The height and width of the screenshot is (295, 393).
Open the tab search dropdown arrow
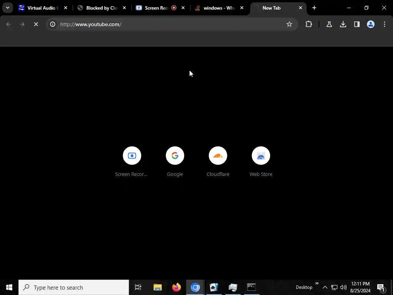[8, 8]
